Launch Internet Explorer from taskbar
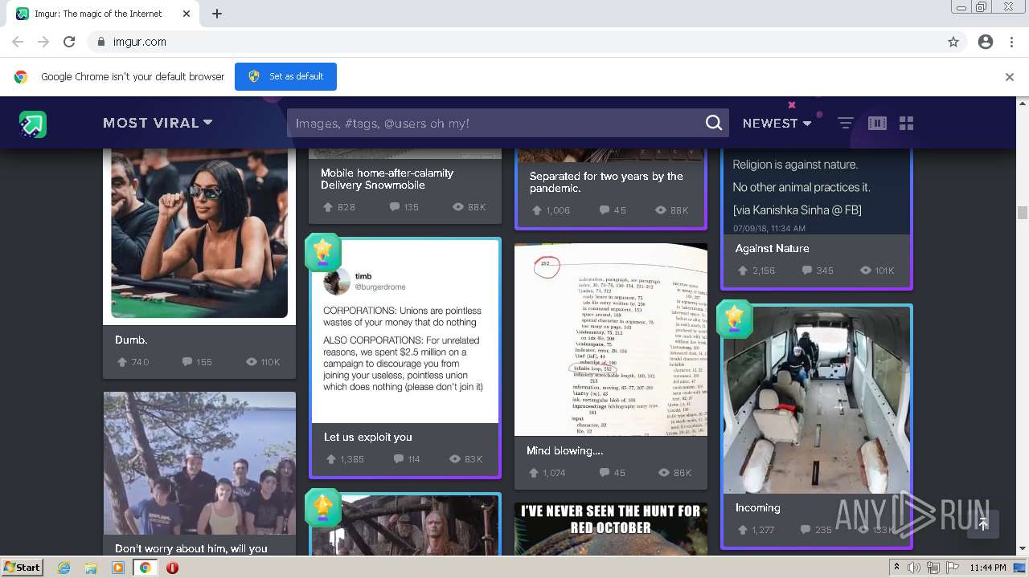 pos(64,568)
